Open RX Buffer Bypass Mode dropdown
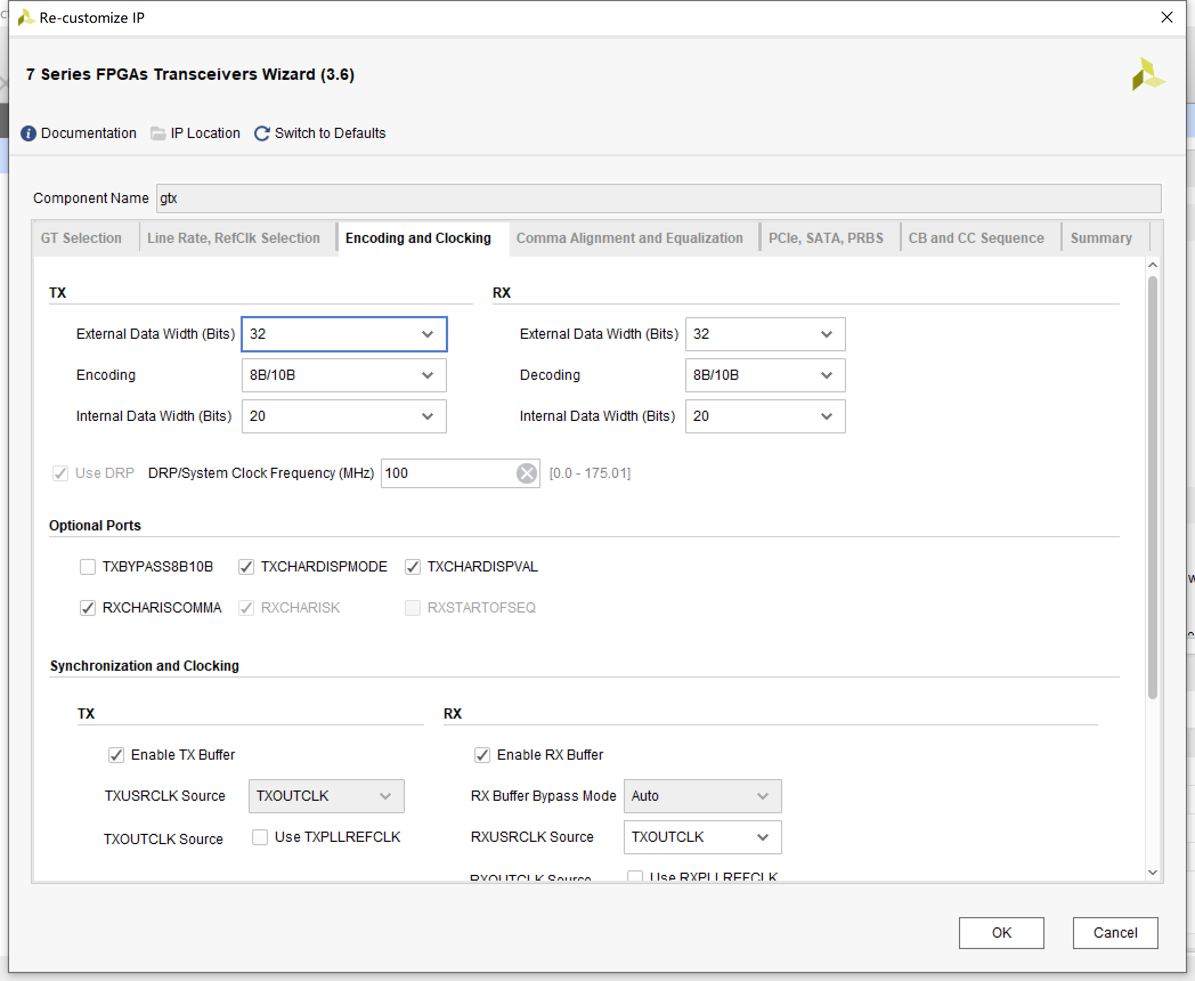 [702, 796]
